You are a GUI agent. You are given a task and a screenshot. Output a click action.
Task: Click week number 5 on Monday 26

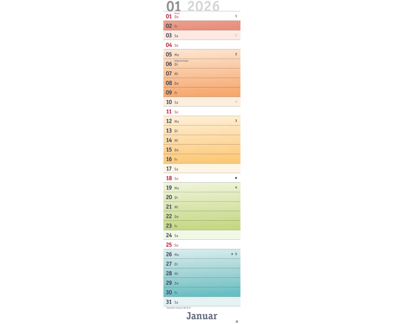(236, 254)
